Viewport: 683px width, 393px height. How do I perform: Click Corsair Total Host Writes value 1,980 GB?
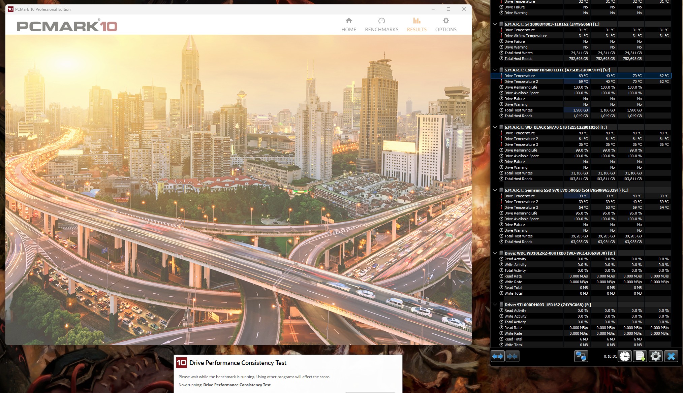click(580, 110)
